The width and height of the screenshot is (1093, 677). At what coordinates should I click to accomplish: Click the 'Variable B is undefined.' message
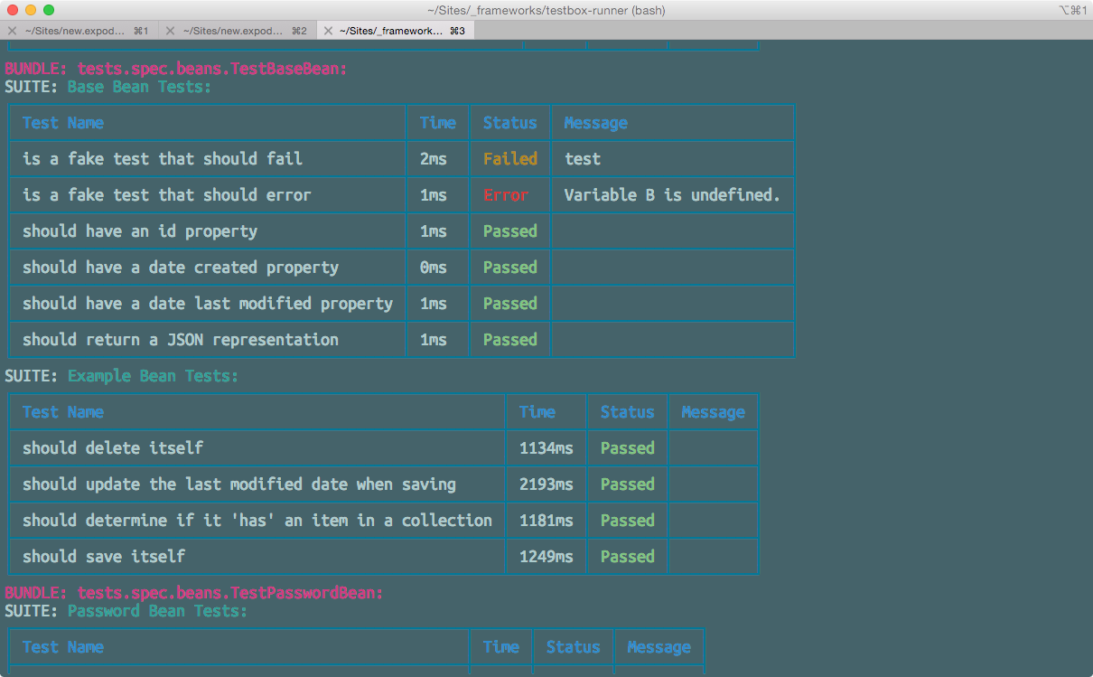[671, 195]
